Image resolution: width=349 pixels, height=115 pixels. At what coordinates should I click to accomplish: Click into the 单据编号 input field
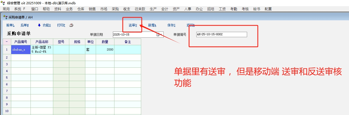tap(221, 34)
